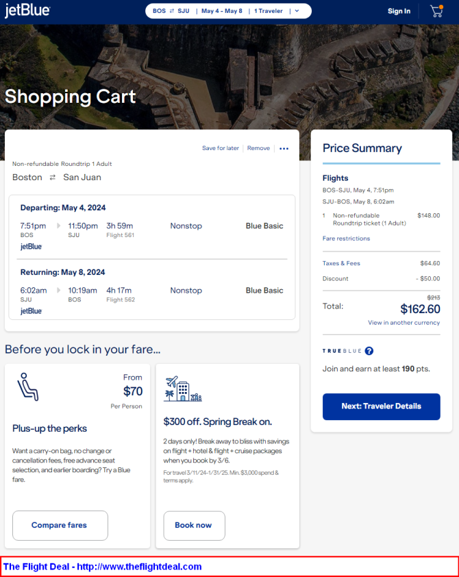Image resolution: width=459 pixels, height=577 pixels.
Task: Click the Compare fares button
Action: 60,526
